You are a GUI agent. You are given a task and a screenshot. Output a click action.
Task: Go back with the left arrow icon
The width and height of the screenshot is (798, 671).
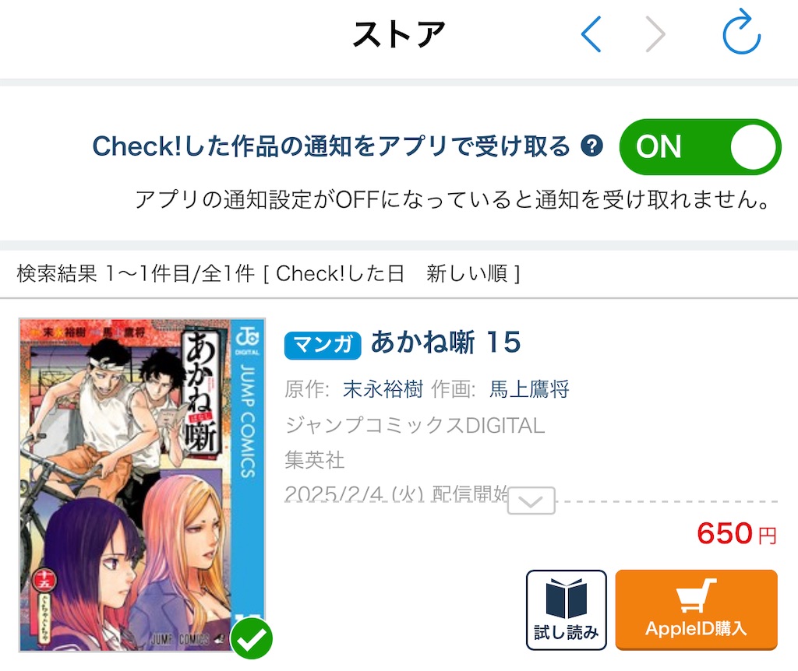click(x=591, y=34)
